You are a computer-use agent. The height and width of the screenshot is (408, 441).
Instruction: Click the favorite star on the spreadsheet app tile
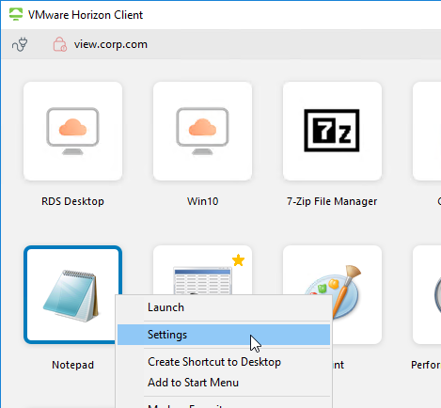(x=238, y=260)
